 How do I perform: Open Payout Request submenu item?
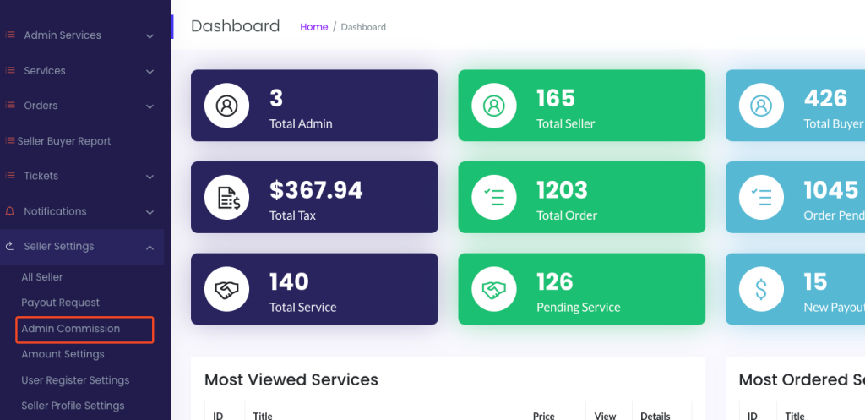(x=61, y=303)
